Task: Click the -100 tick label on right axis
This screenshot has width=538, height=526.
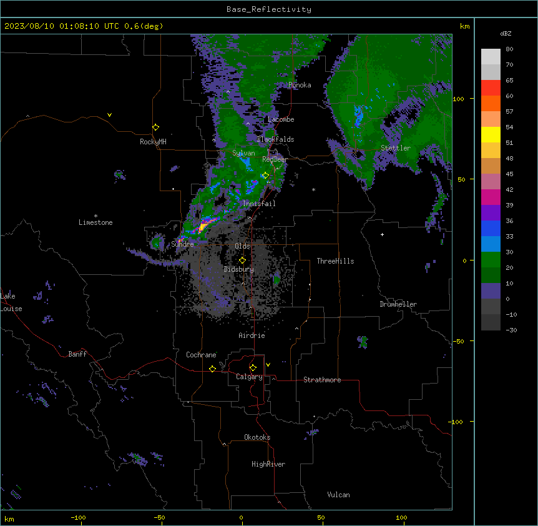Action: pyautogui.click(x=456, y=422)
